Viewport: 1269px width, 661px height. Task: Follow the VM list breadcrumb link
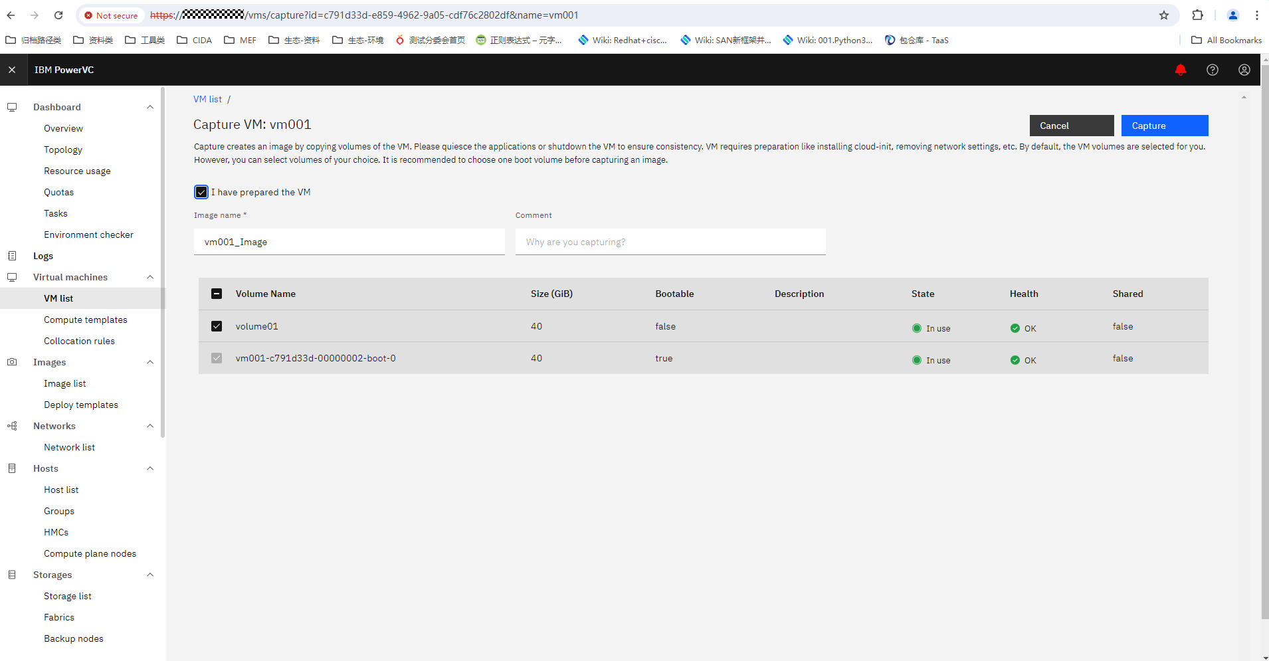point(207,99)
